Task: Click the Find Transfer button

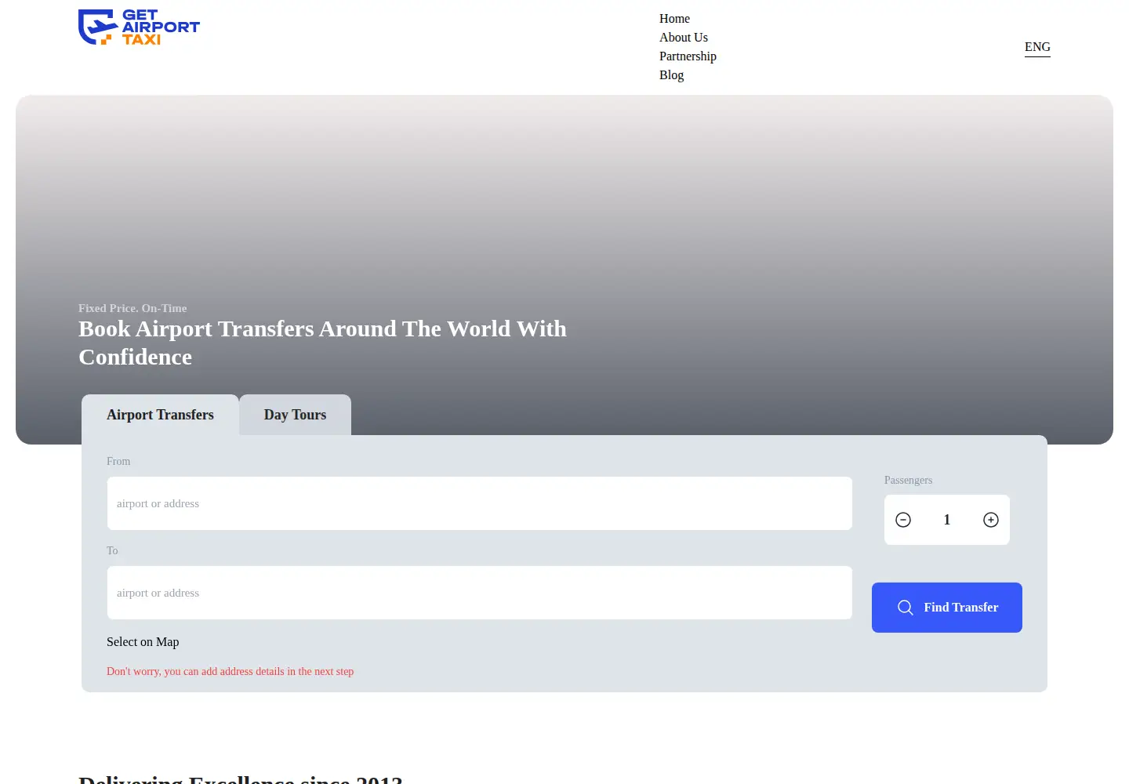Action: 947,608
